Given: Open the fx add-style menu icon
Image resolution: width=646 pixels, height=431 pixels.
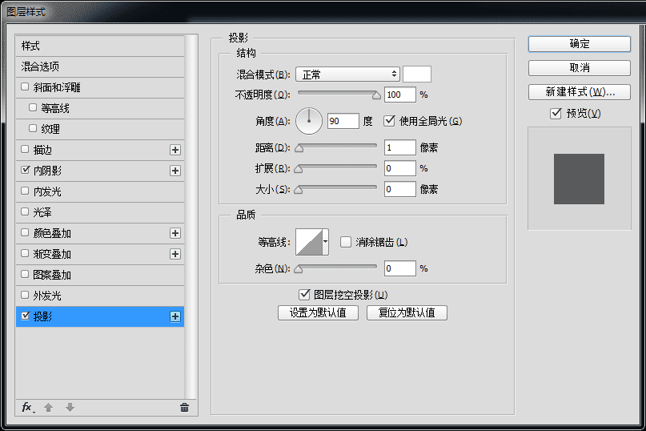Looking at the screenshot, I should click(27, 408).
